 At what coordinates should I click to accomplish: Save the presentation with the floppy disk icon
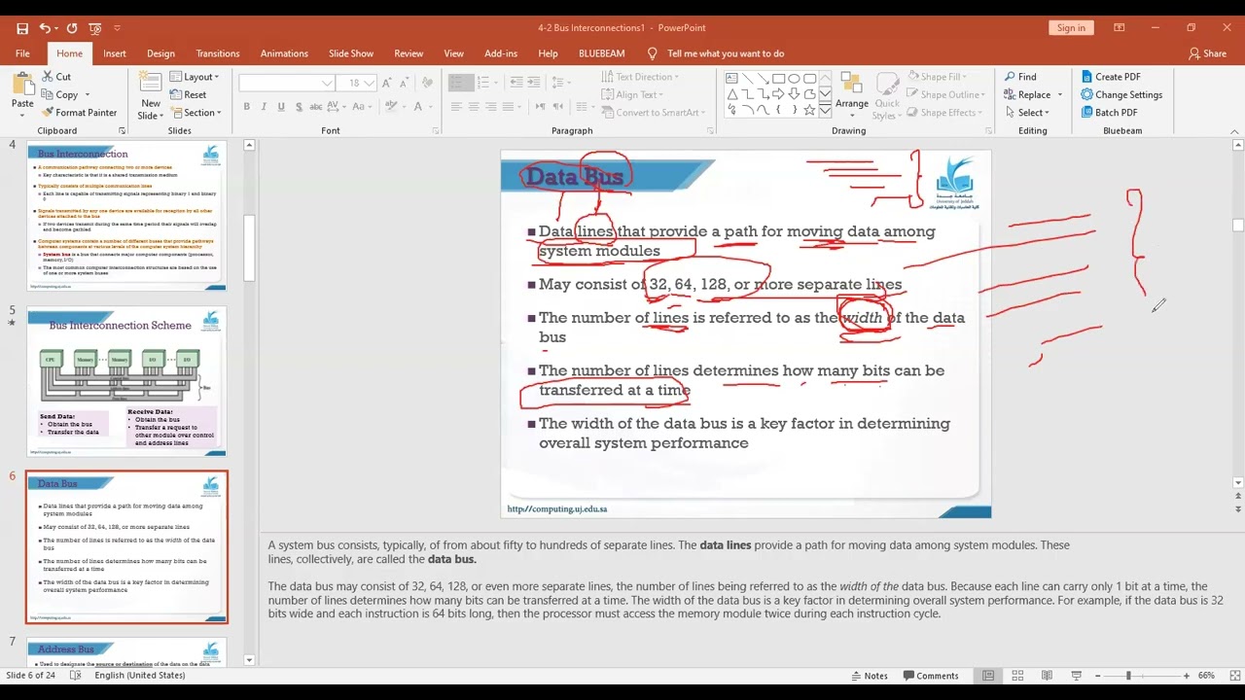pos(22,28)
